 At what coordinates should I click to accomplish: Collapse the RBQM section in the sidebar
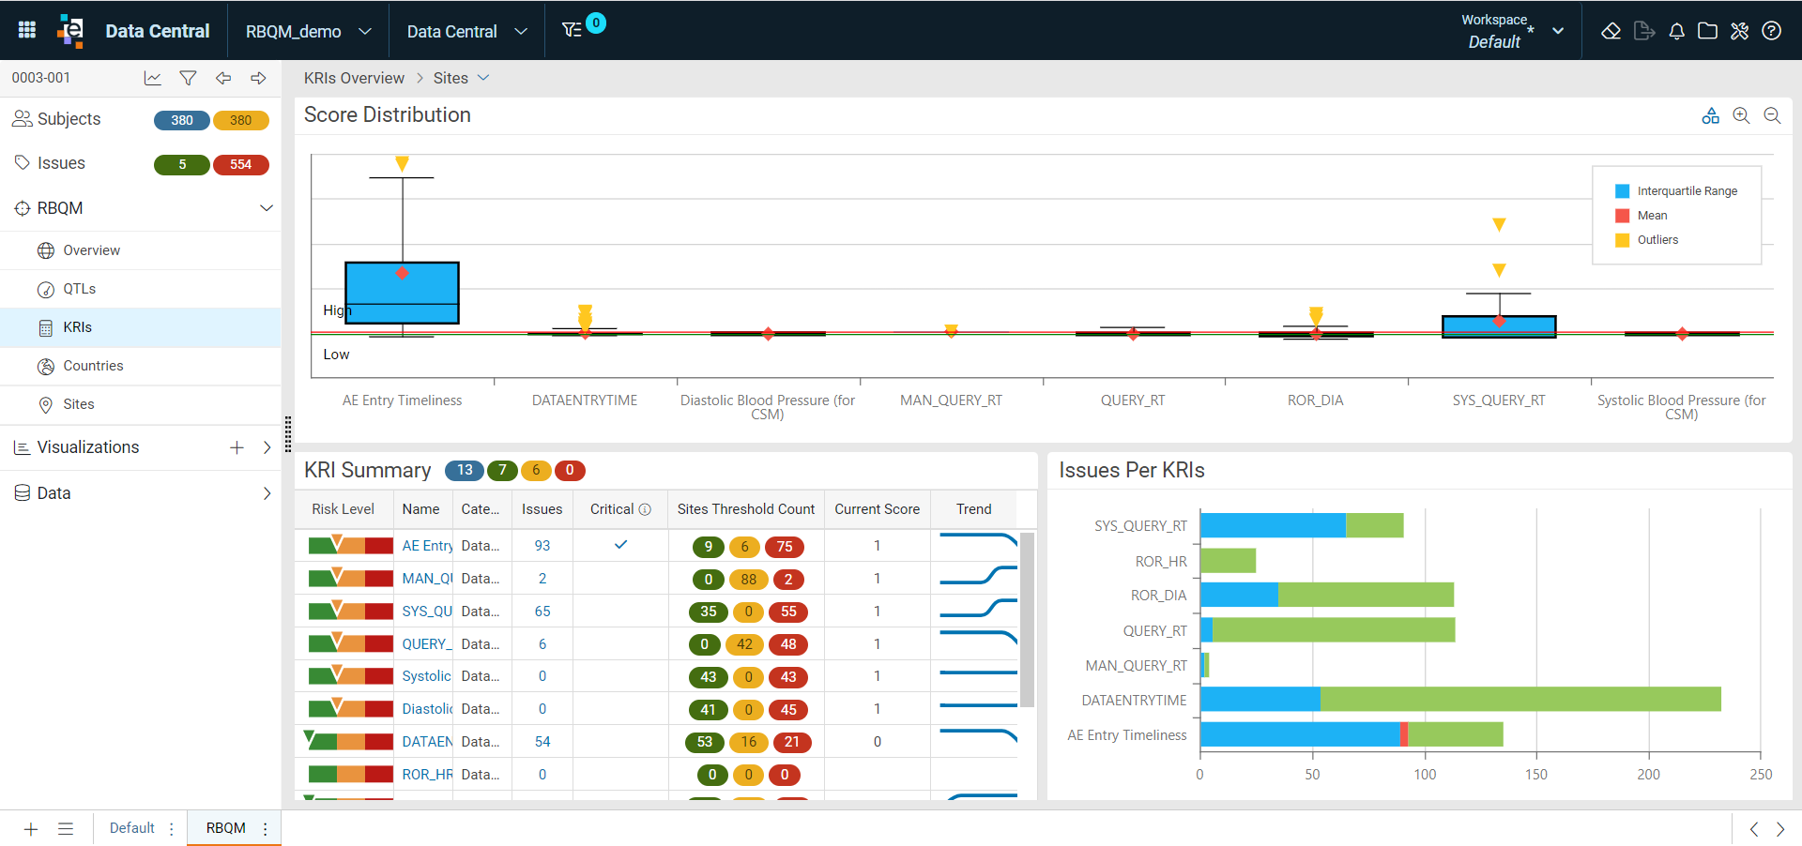267,208
